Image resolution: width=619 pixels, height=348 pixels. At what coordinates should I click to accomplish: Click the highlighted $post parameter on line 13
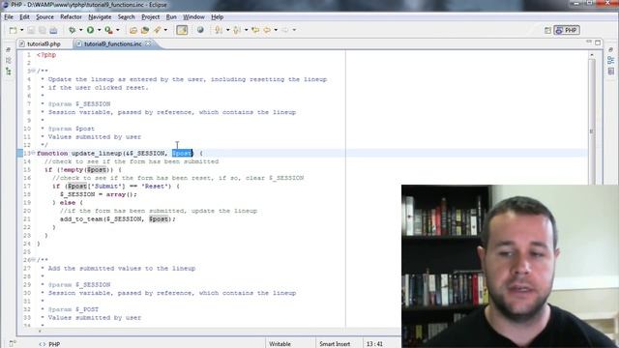[183, 153]
